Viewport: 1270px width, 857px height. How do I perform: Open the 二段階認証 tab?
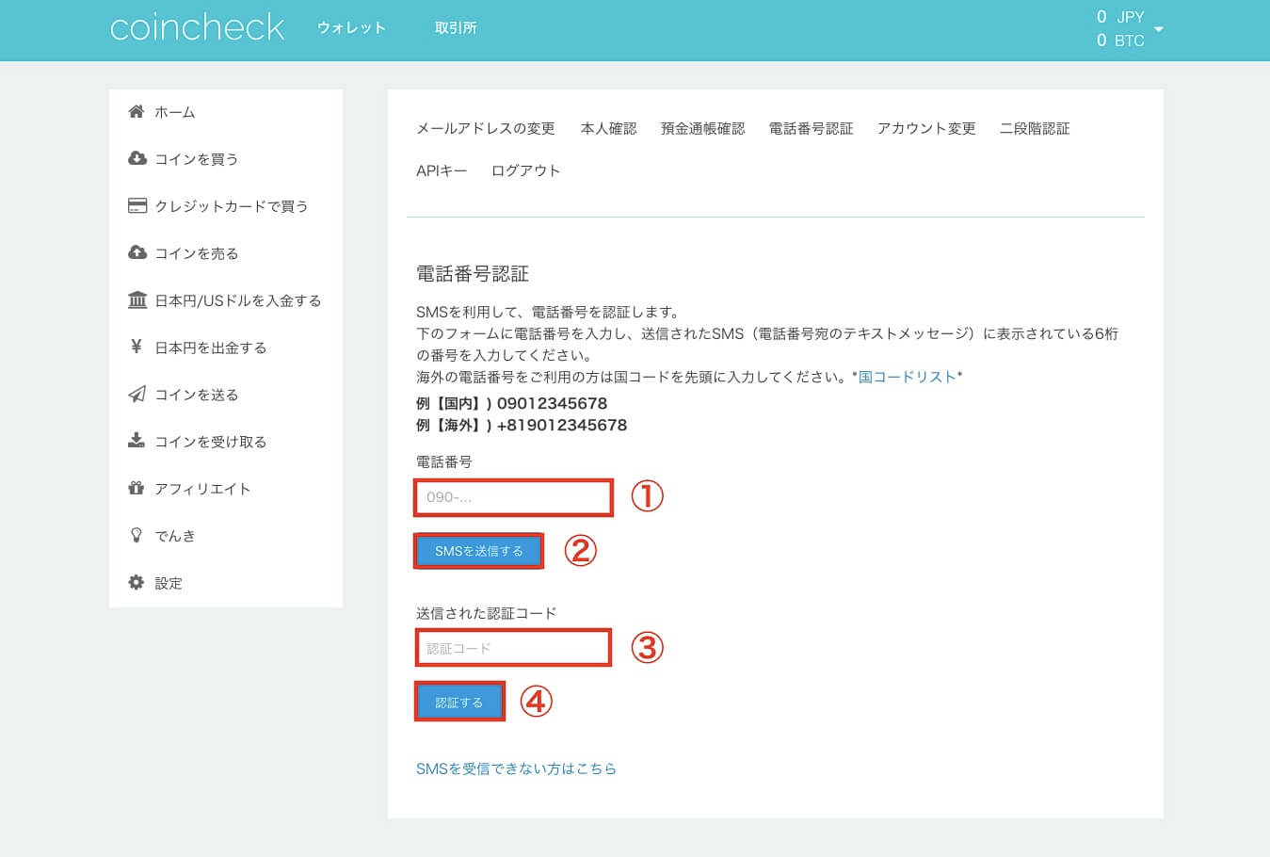tap(1035, 128)
